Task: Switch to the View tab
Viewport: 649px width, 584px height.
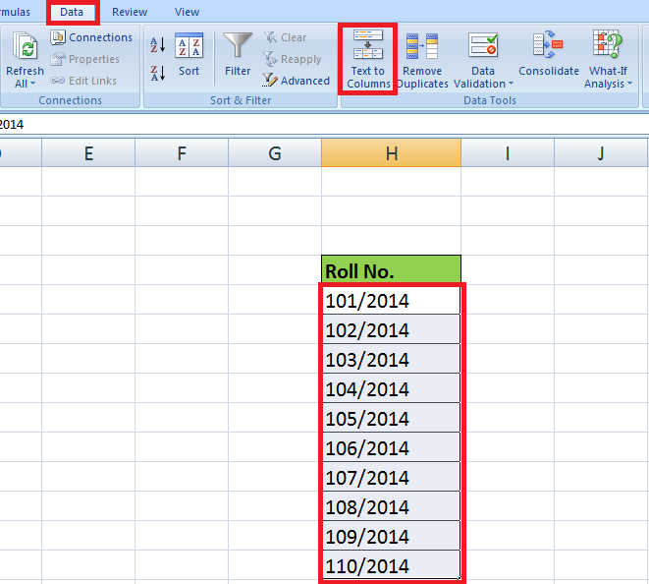Action: 188,12
